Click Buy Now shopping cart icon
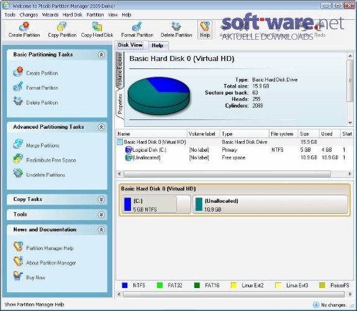Viewport: 357px width, 311px height. click(x=18, y=276)
